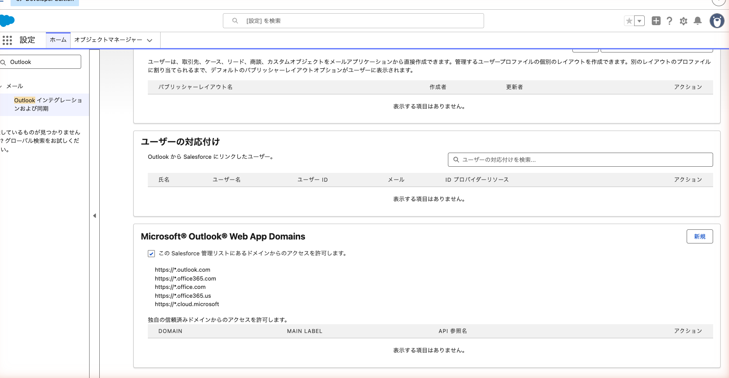Viewport: 729px width, 378px height.
Task: Click magnifier icon in user mapping search
Action: [x=456, y=160]
